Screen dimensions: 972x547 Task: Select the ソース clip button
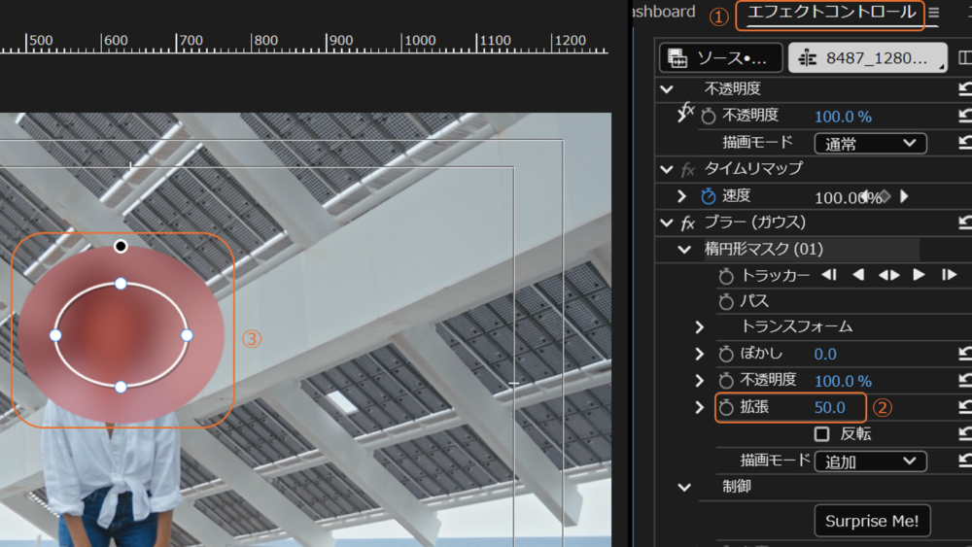click(720, 57)
